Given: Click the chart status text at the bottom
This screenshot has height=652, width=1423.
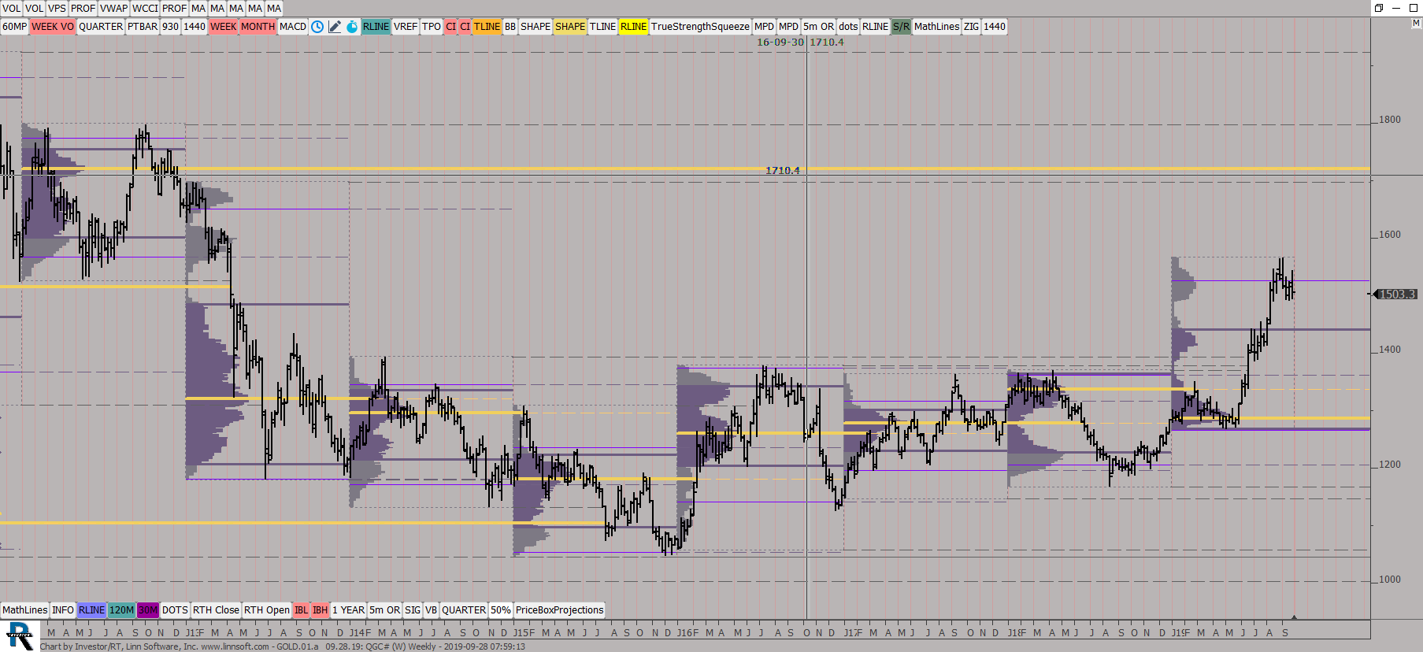Looking at the screenshot, I should [x=283, y=646].
